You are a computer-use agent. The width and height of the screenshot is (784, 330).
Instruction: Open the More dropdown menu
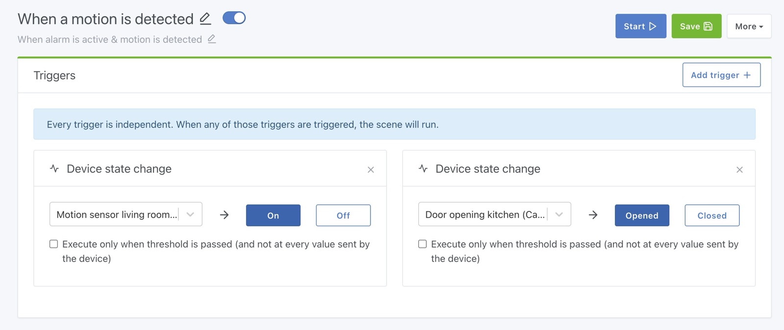click(749, 26)
